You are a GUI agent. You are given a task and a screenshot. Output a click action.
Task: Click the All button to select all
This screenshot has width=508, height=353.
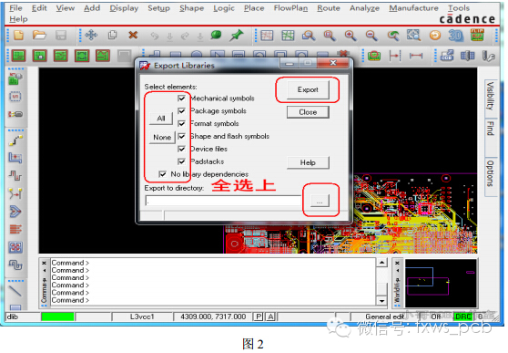pyautogui.click(x=161, y=119)
